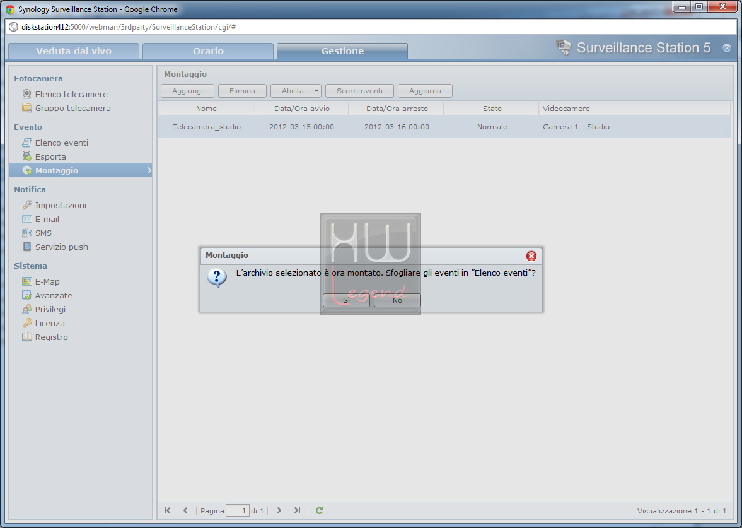Click the site info icon in address bar
Viewport: 742px width, 528px height.
point(13,27)
